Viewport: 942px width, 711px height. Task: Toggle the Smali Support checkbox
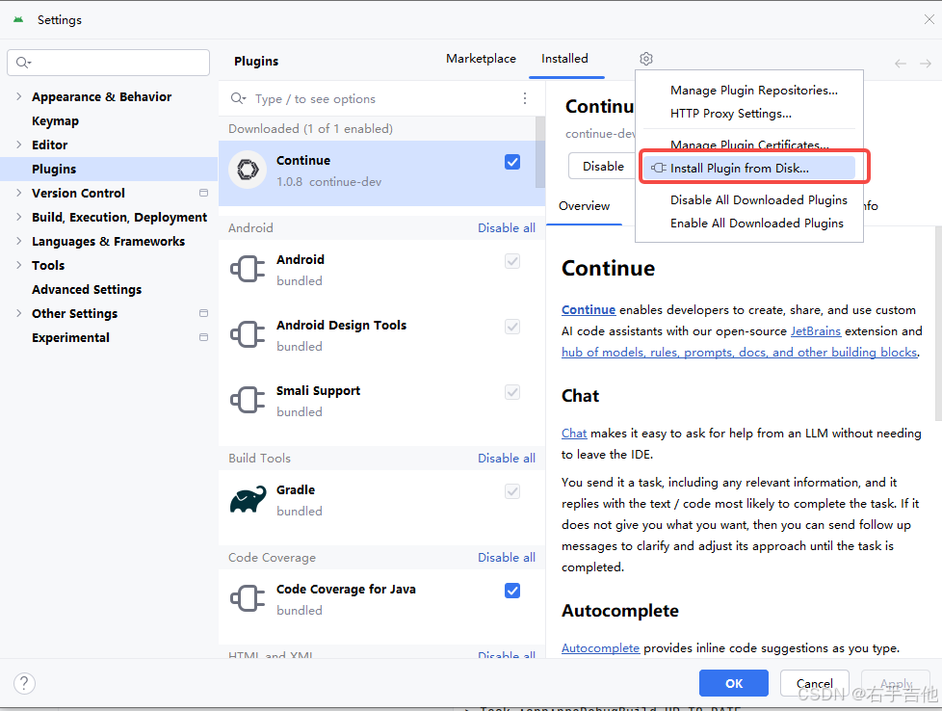(512, 392)
